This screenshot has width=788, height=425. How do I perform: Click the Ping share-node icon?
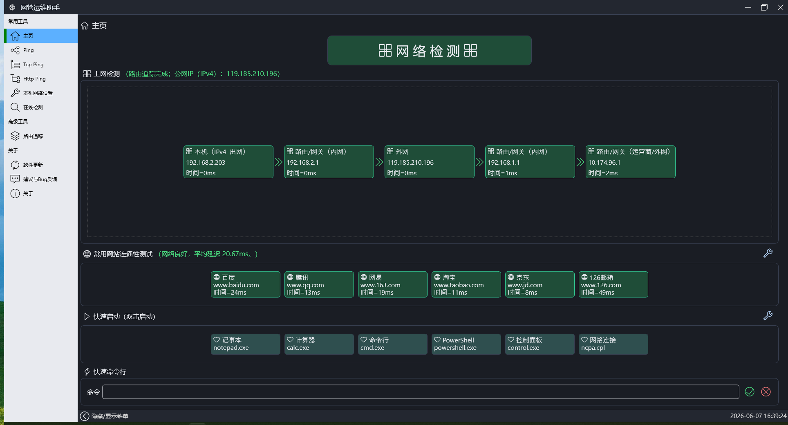[15, 50]
